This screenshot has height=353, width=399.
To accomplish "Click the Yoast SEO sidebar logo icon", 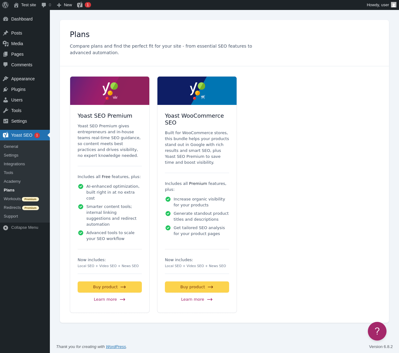I will (x=6, y=135).
